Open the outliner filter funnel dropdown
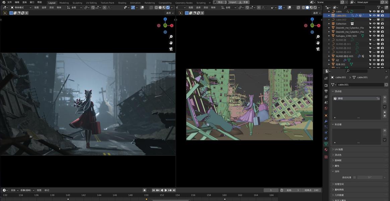Viewport: 390px width, 201px height. click(x=380, y=7)
